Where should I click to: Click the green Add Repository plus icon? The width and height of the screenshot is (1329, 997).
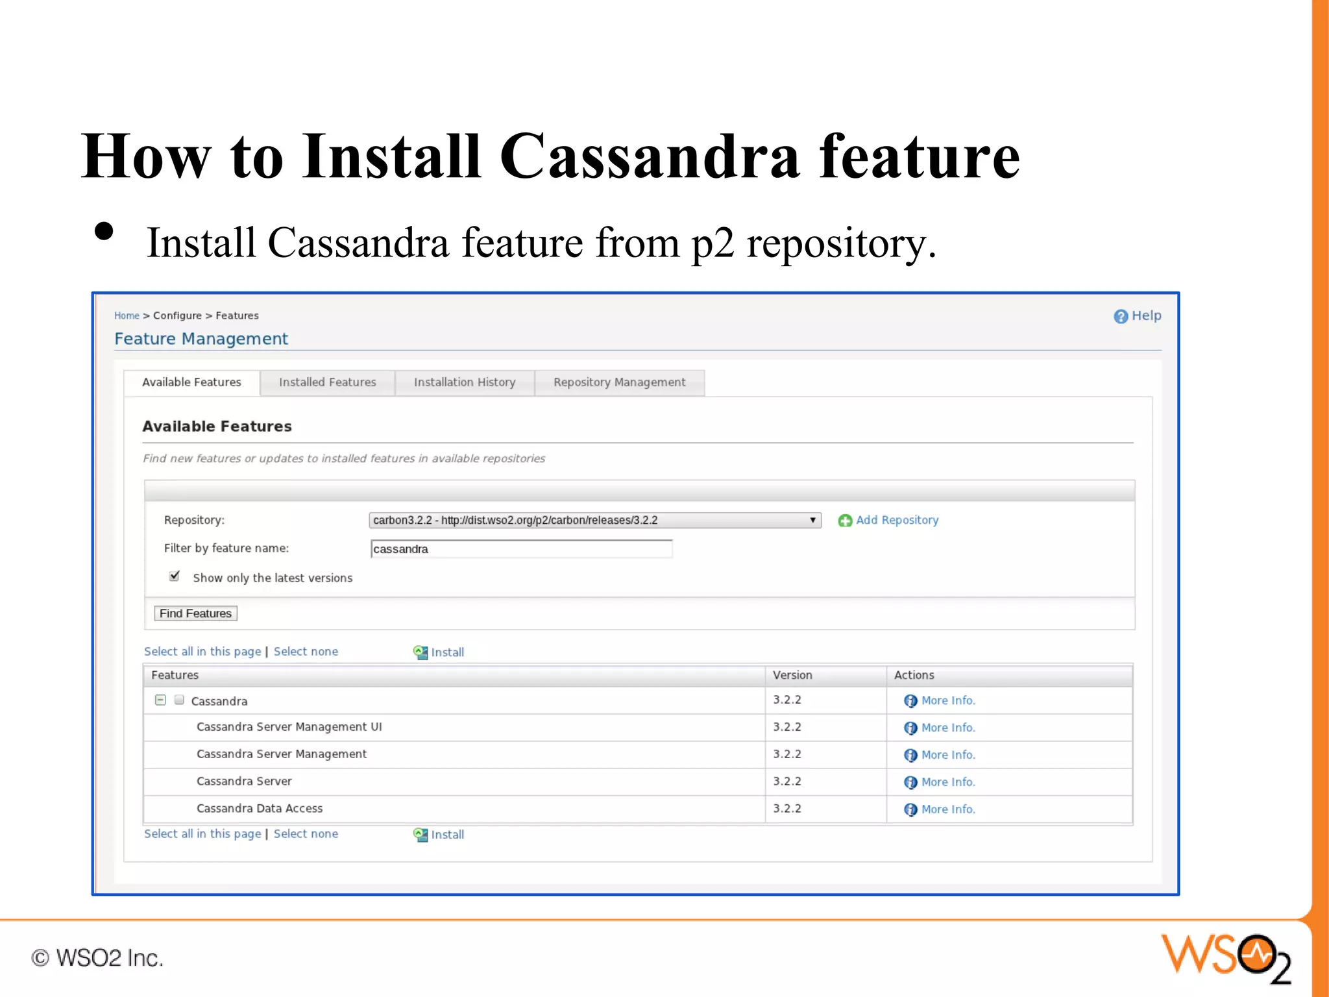(x=845, y=521)
